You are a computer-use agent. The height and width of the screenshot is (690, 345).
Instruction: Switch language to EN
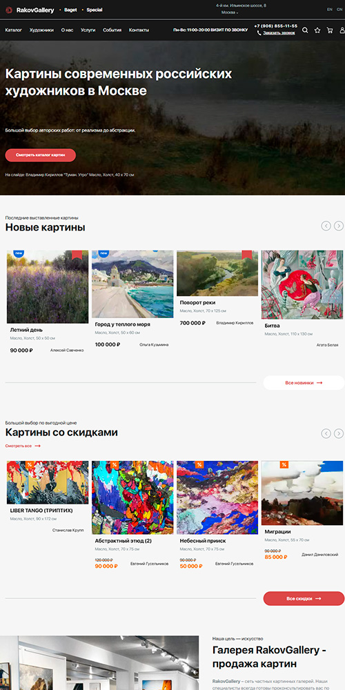pyautogui.click(x=330, y=9)
